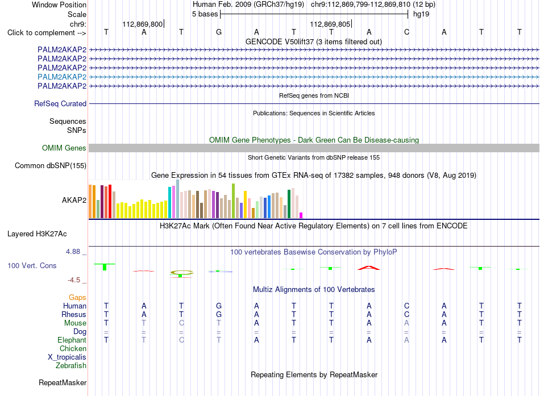Click the C in Rhesus alignment row
The width and height of the screenshot is (540, 396).
tap(407, 314)
